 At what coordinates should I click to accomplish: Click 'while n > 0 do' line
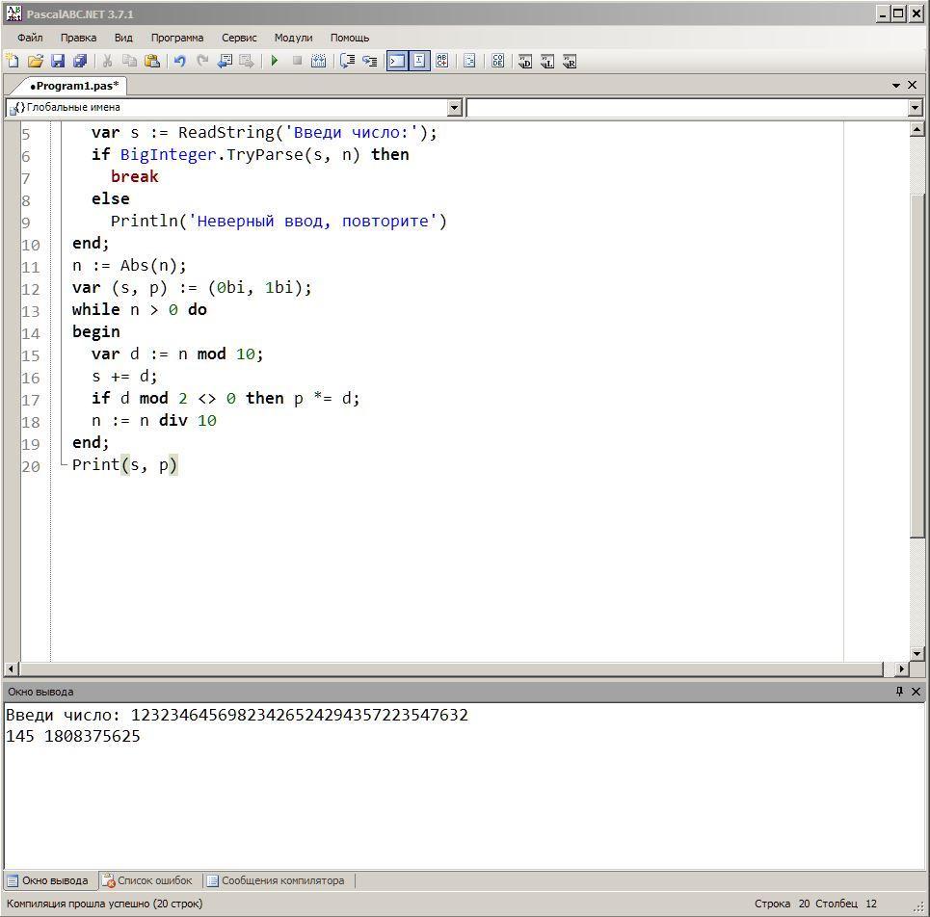click(x=140, y=309)
